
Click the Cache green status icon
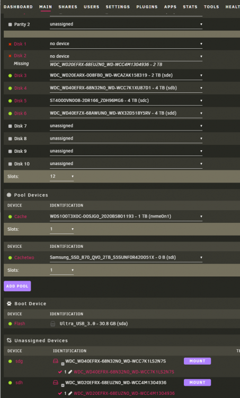point(10,217)
